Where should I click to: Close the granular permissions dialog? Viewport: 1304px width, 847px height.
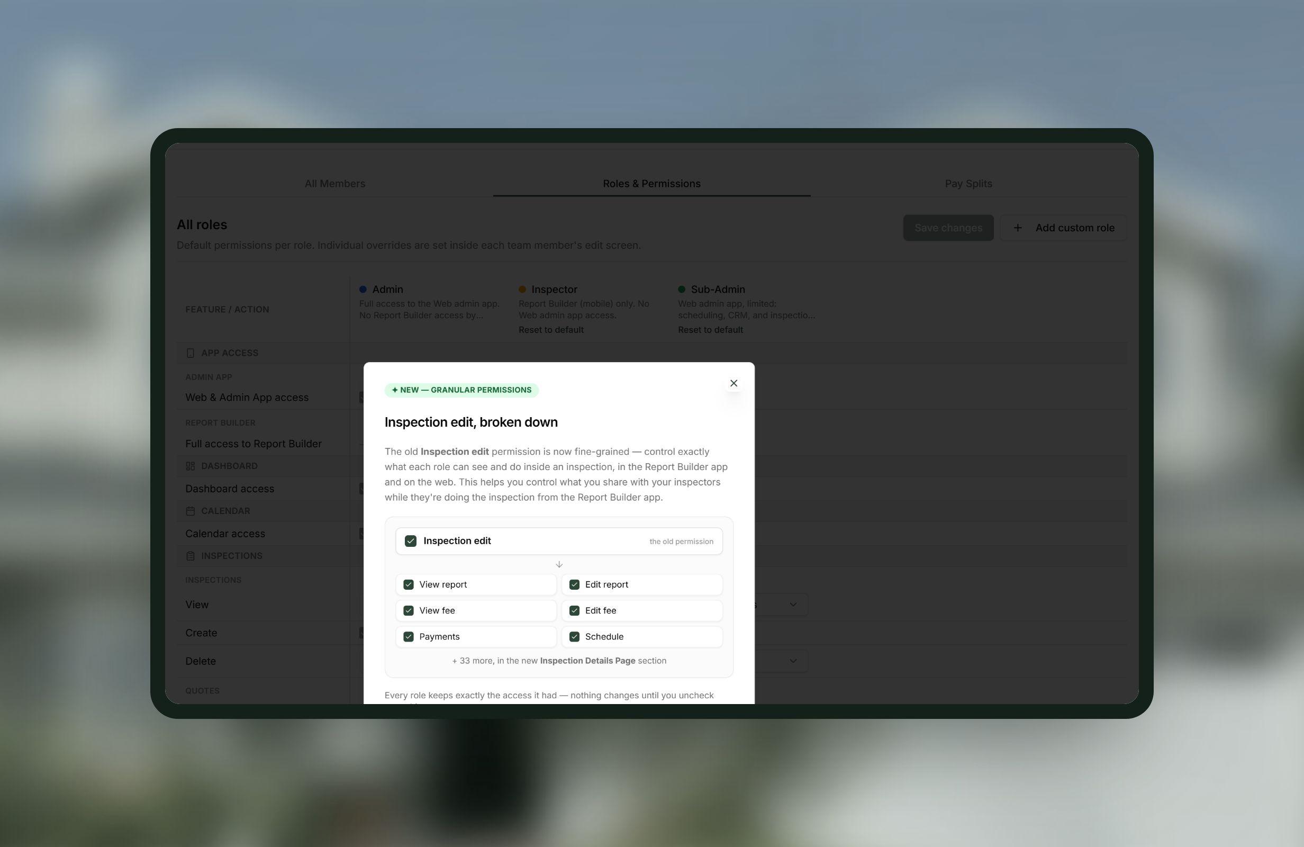pyautogui.click(x=733, y=383)
